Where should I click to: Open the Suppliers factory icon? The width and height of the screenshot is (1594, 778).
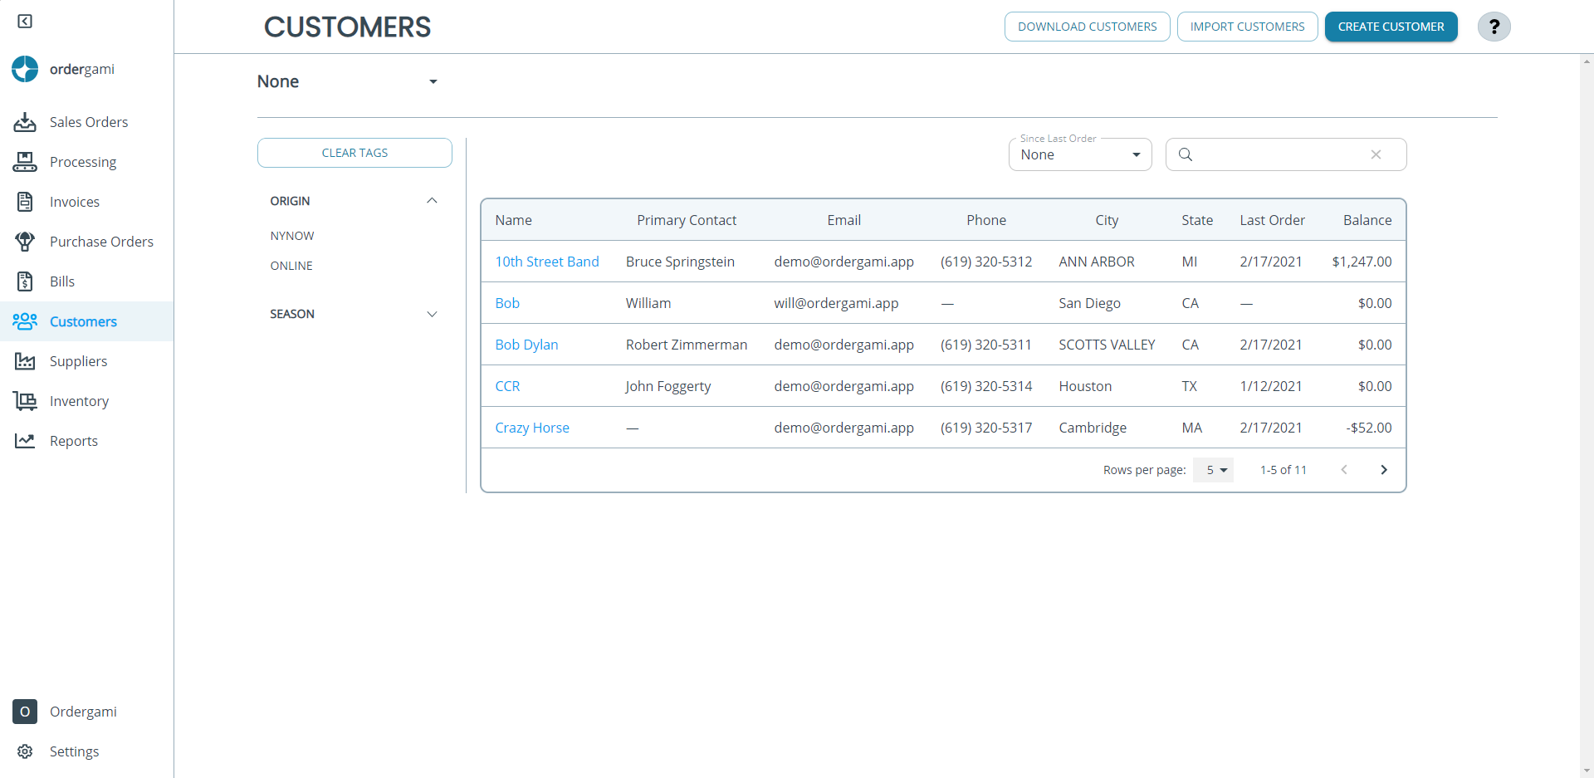click(x=25, y=361)
